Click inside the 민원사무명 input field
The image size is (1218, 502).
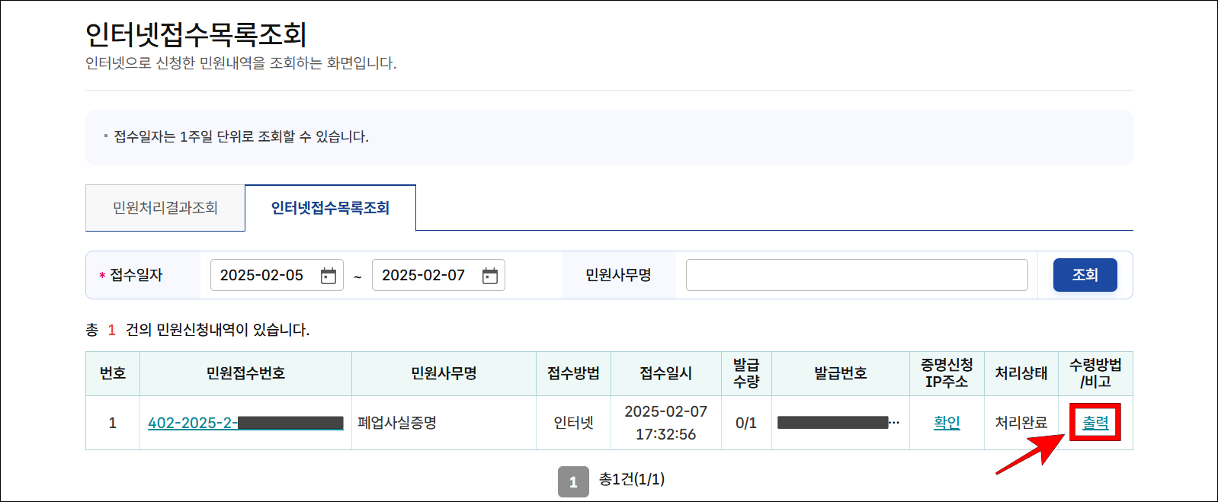(856, 275)
